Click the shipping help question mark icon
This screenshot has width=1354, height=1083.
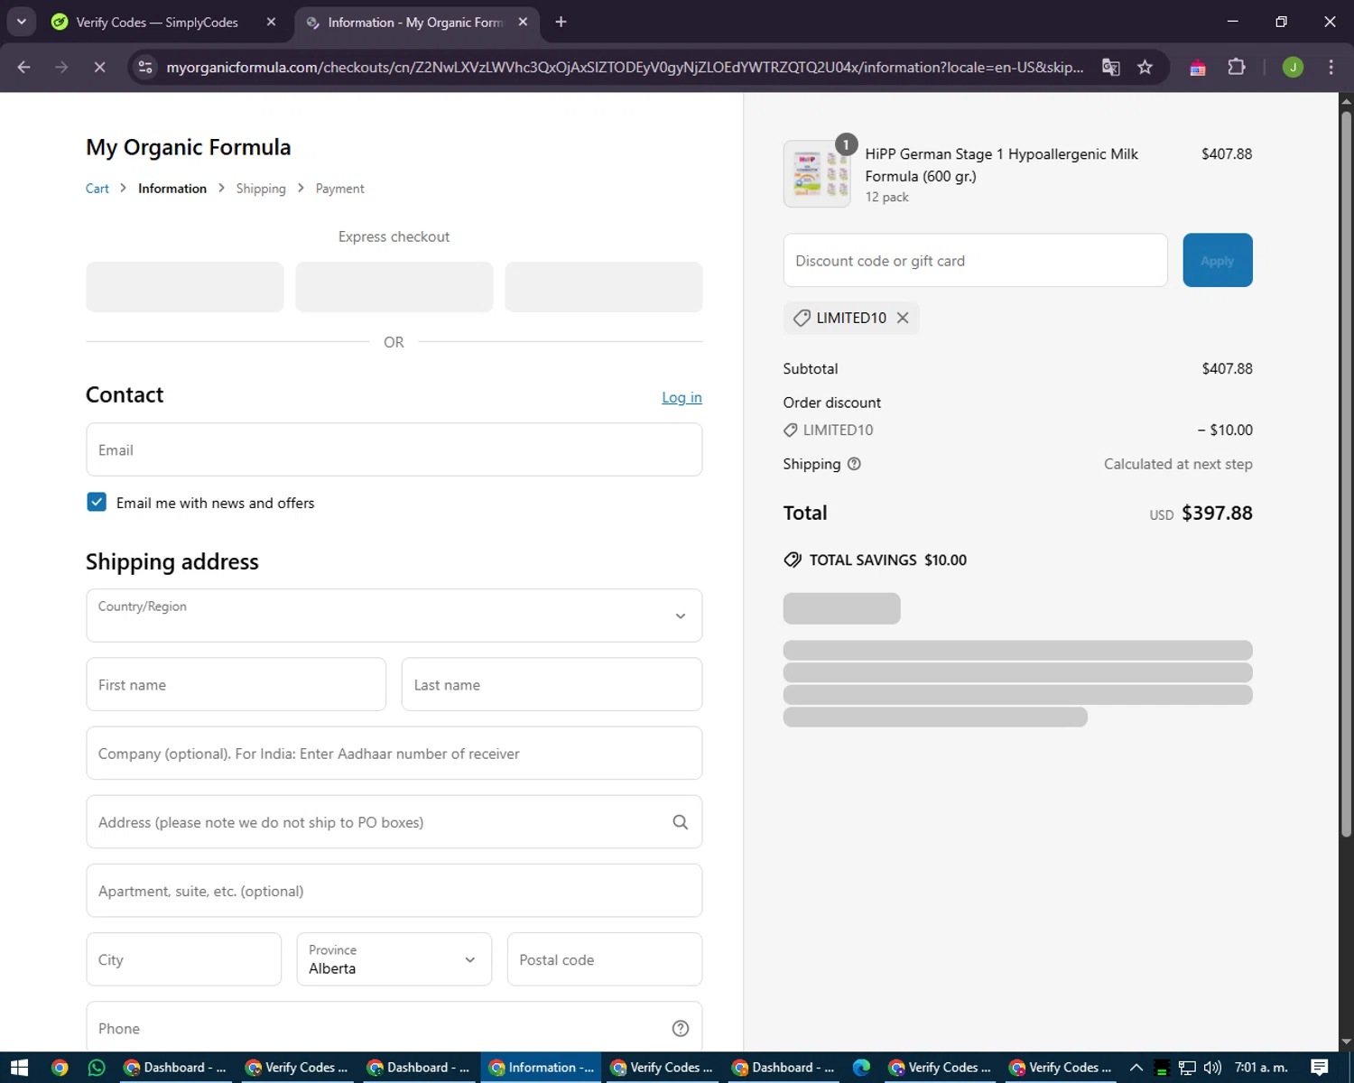click(854, 464)
